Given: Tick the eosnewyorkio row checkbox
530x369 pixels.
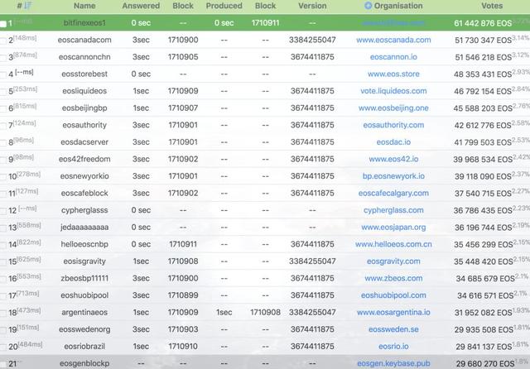Looking at the screenshot, I should tap(3, 176).
